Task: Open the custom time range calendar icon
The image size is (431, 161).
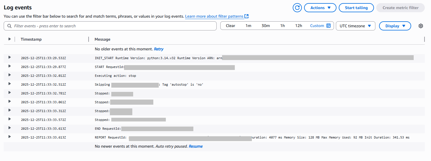Action: tap(329, 26)
